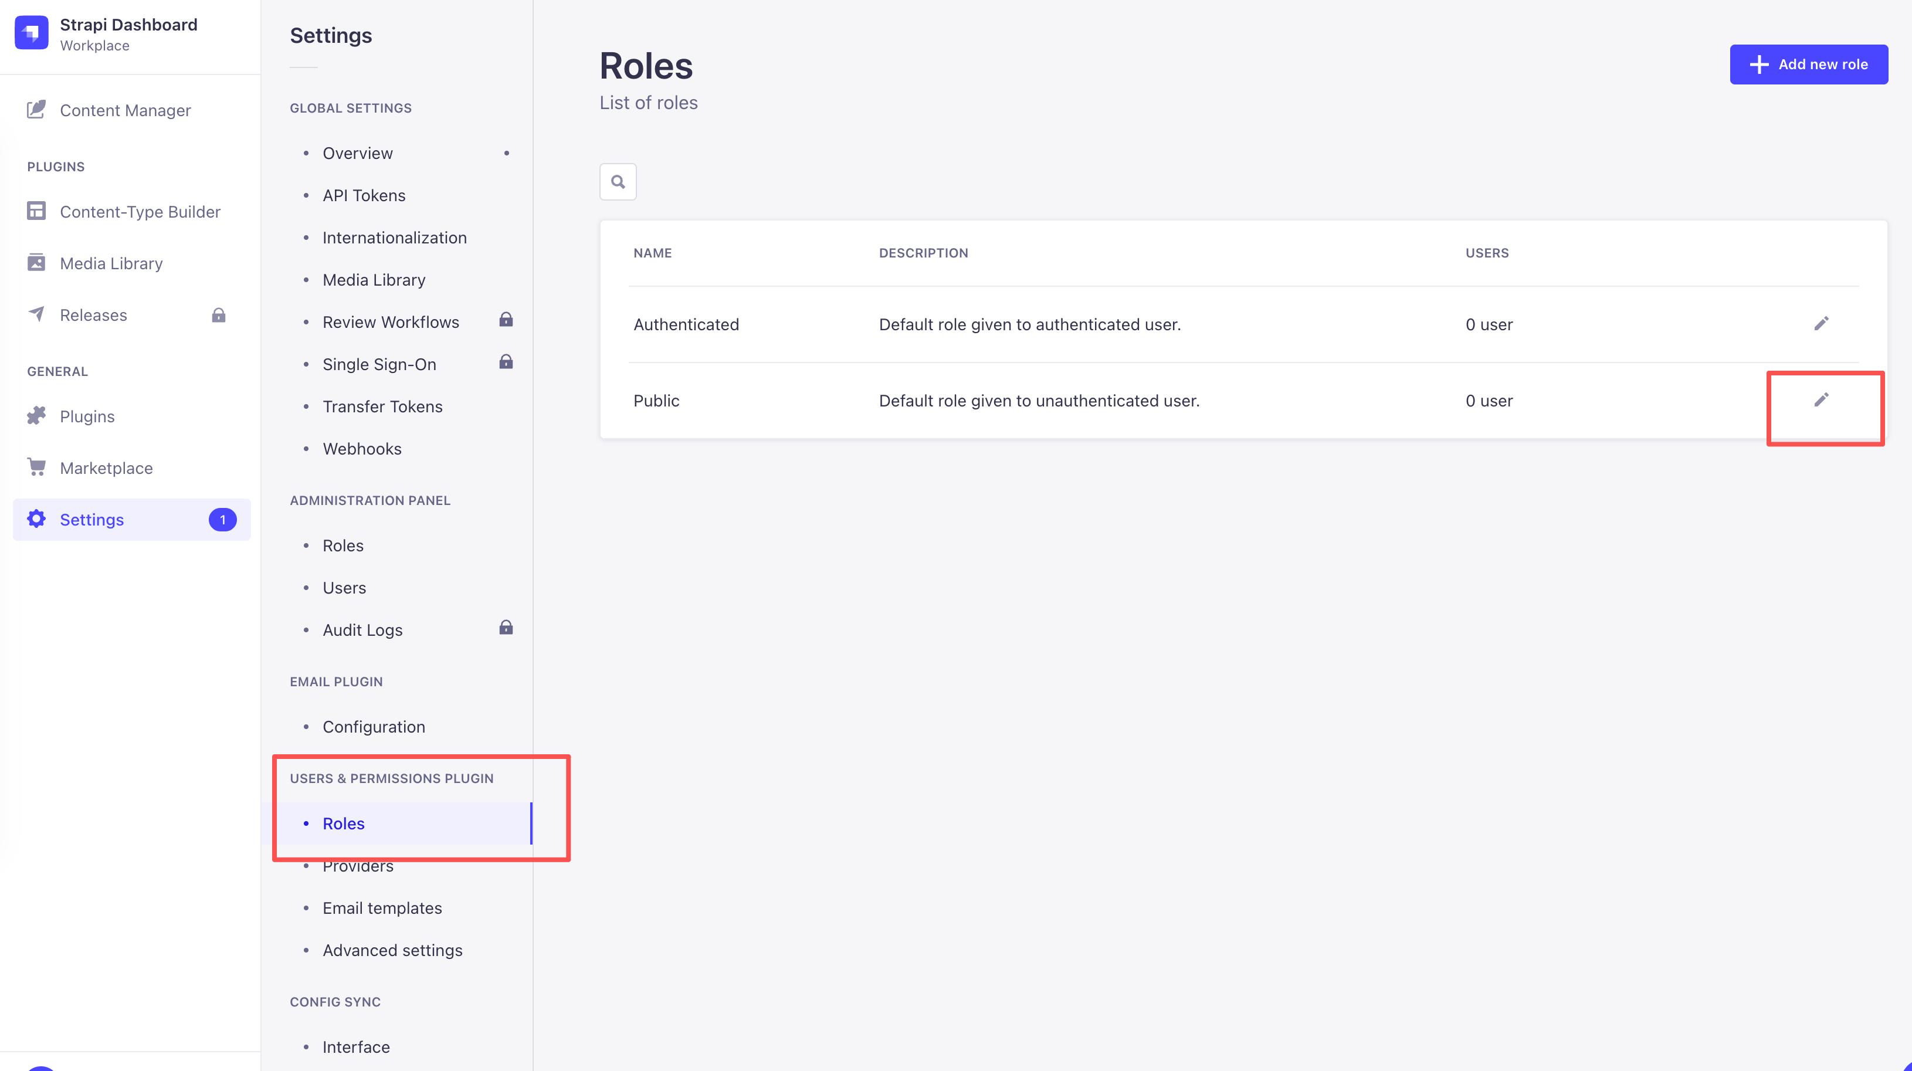This screenshot has height=1071, width=1912.
Task: Open the Marketplace cart icon item
Action: pos(106,467)
